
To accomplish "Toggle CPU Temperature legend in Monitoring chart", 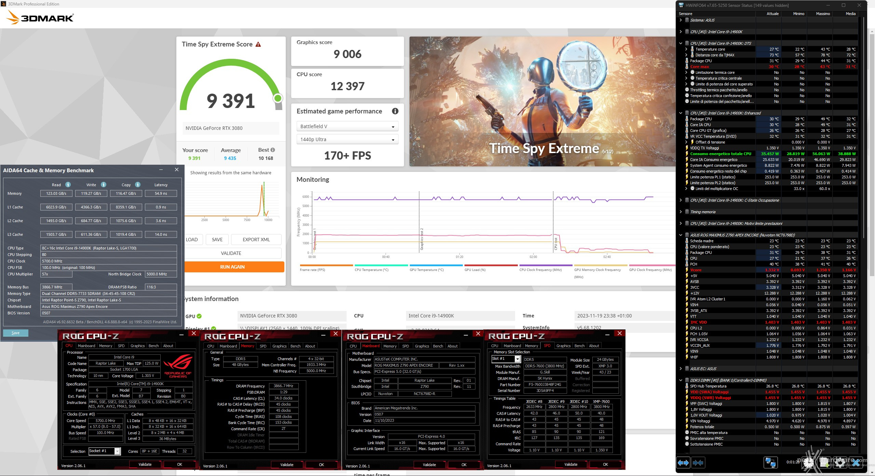I will coord(381,268).
